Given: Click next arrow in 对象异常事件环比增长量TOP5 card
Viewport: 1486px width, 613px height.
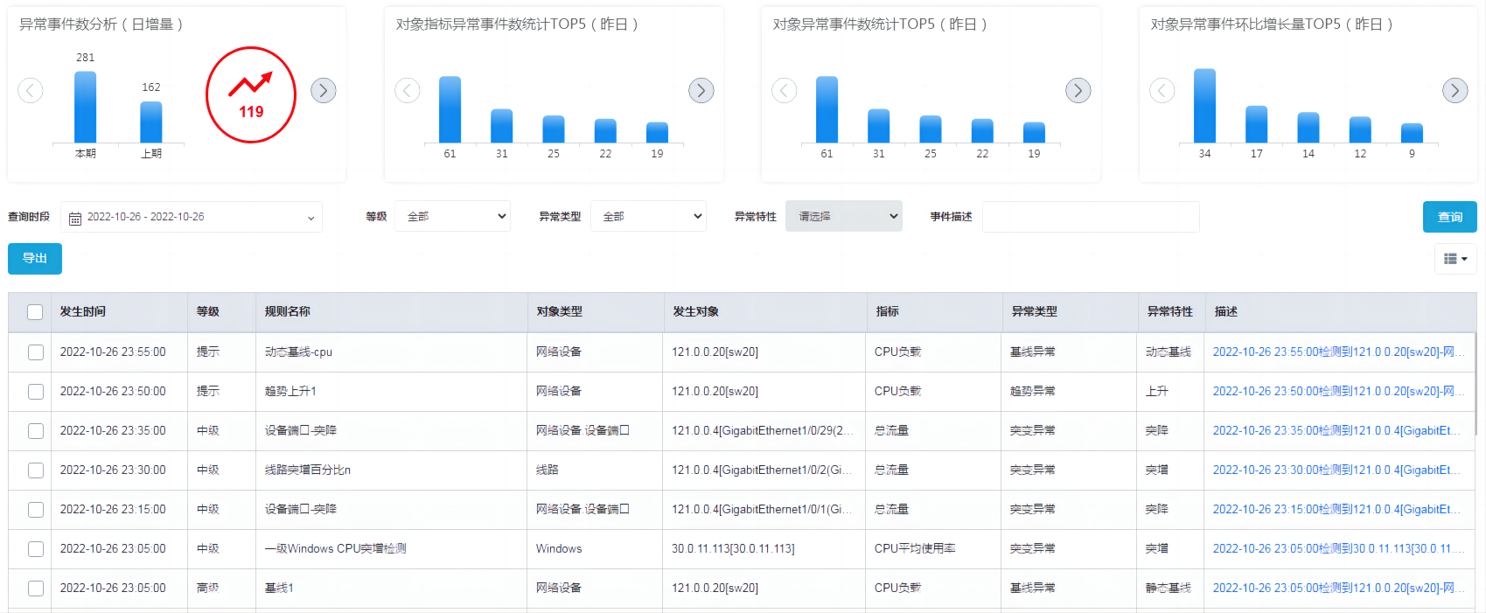Looking at the screenshot, I should pyautogui.click(x=1455, y=90).
